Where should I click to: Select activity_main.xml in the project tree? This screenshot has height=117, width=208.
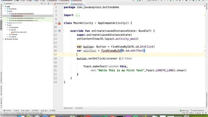pyautogui.click(x=20, y=32)
